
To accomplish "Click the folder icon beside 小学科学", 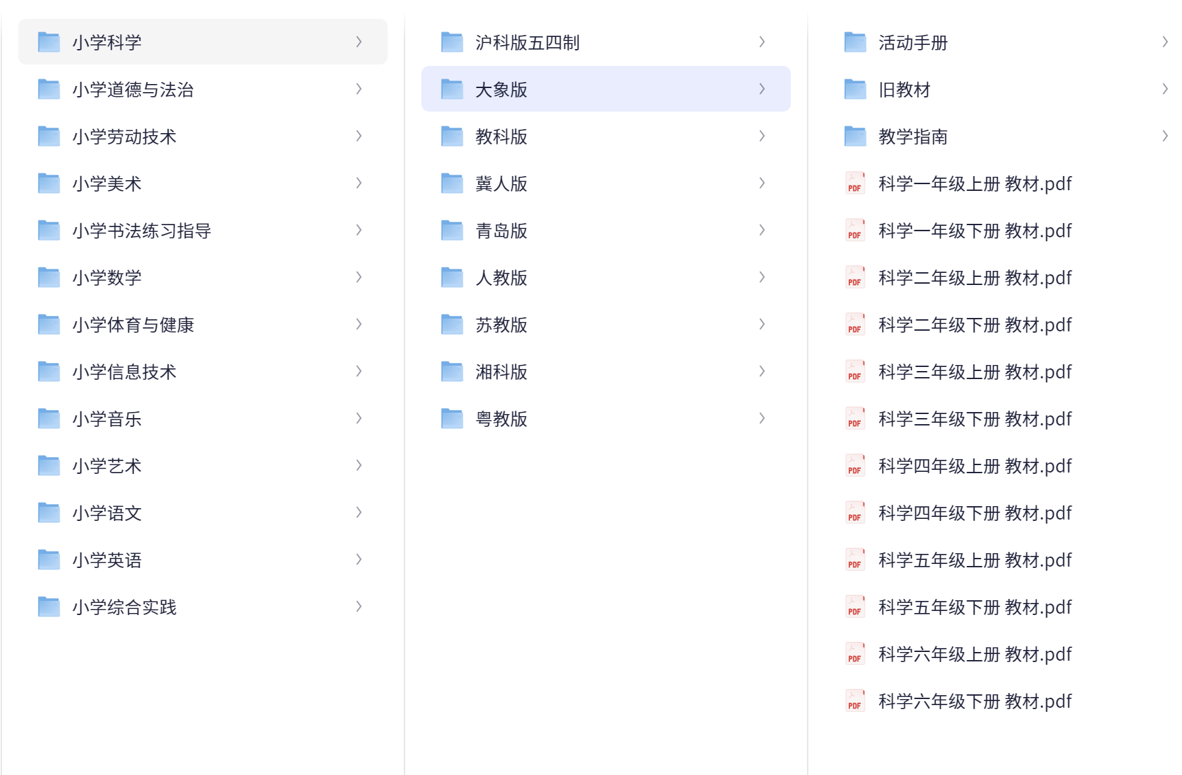I will pyautogui.click(x=49, y=42).
